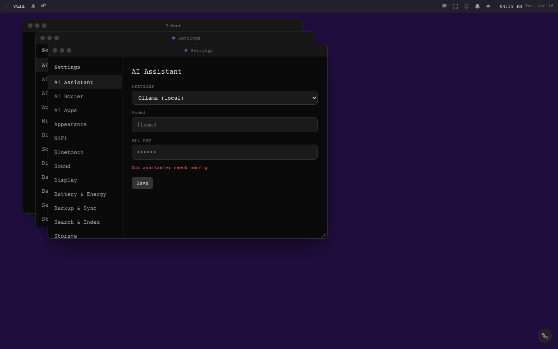Click the red 'Not available: check config' message

pyautogui.click(x=169, y=168)
